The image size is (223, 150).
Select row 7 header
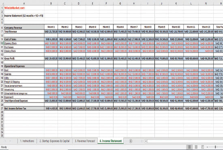[x=2, y=32]
